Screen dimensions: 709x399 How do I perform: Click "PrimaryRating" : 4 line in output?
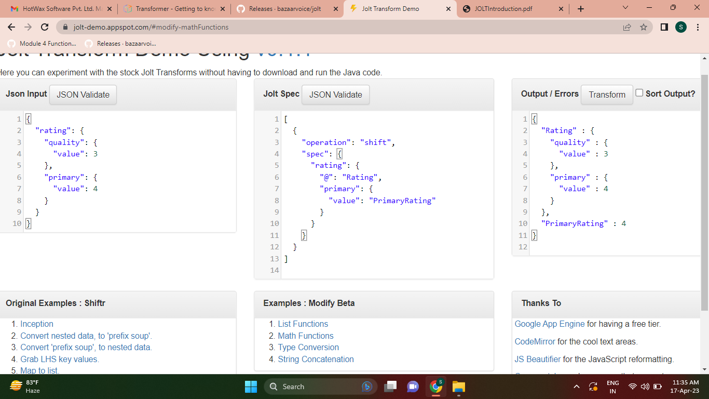coord(583,223)
